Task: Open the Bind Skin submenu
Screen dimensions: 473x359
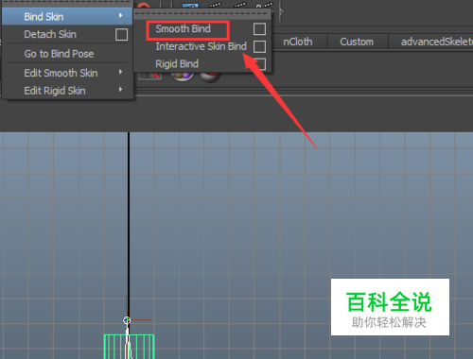Action: coord(67,16)
